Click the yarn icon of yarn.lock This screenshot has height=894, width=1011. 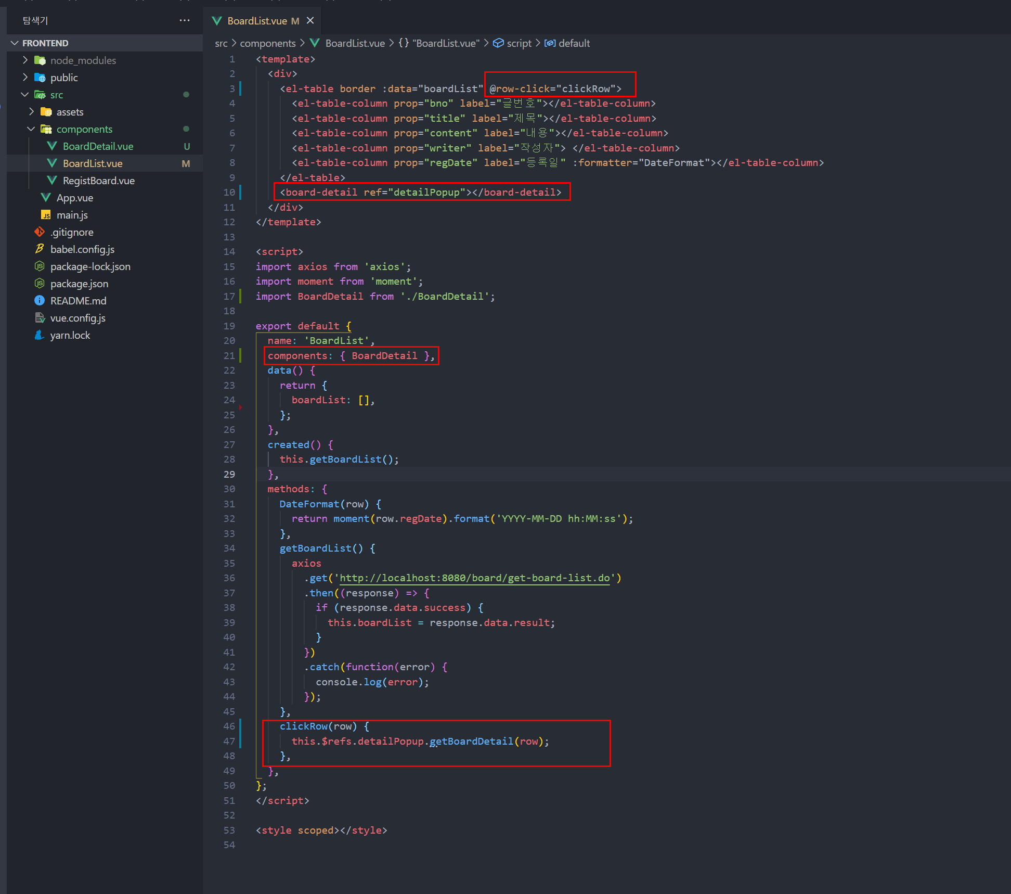click(40, 335)
